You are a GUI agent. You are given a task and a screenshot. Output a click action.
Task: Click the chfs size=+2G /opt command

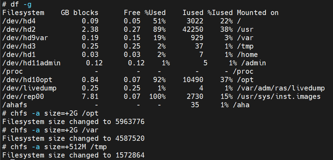pos(50,113)
